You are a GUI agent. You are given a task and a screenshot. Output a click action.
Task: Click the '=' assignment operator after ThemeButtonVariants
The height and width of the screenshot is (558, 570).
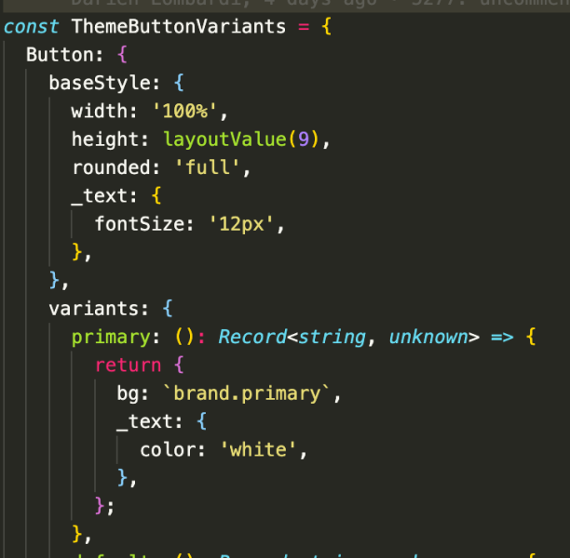[304, 26]
